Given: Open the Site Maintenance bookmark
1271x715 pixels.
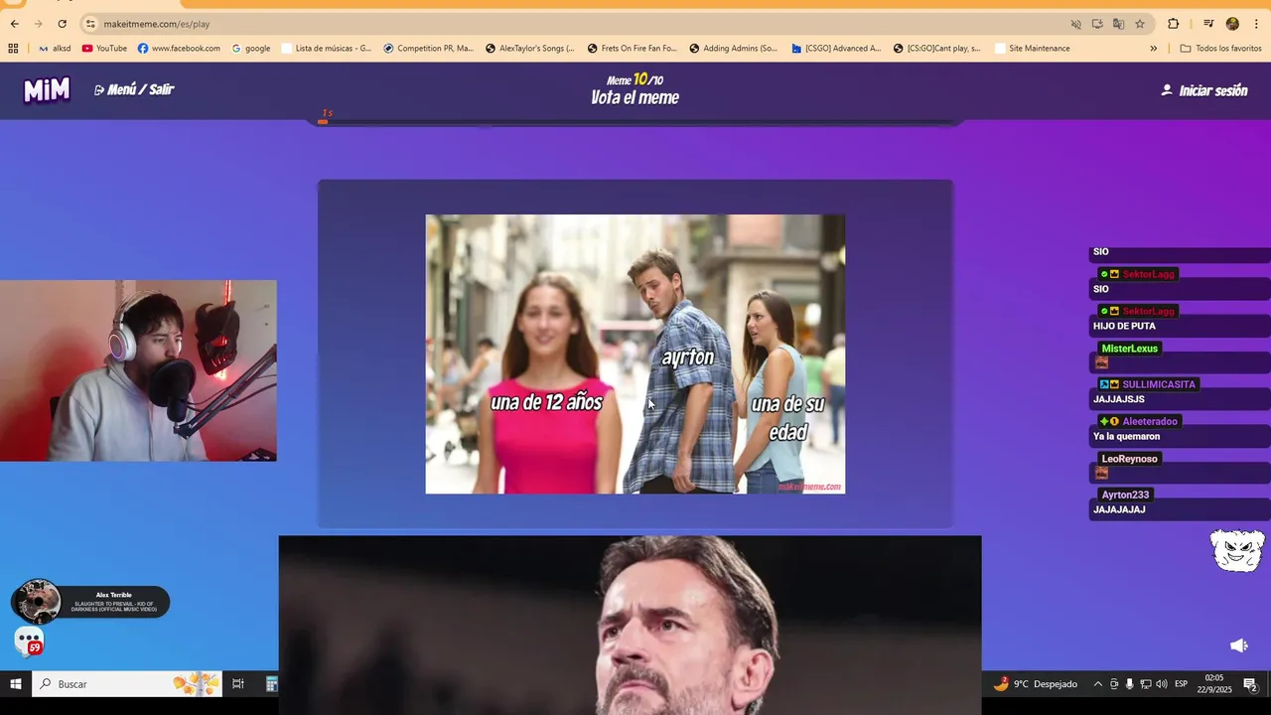Looking at the screenshot, I should click(x=1033, y=48).
